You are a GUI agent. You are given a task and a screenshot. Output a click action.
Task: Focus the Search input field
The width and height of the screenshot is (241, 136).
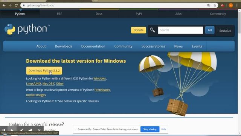click(180, 30)
